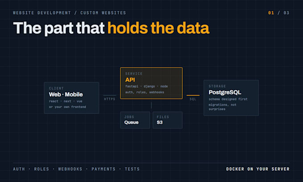The image size is (303, 182).
Task: Open the Website Development breadcrumb
Action: (42, 13)
